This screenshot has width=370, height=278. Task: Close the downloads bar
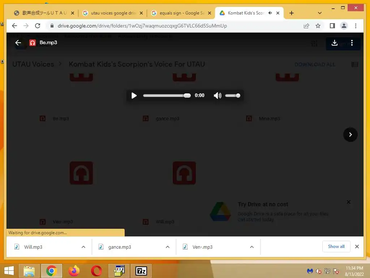tap(357, 247)
